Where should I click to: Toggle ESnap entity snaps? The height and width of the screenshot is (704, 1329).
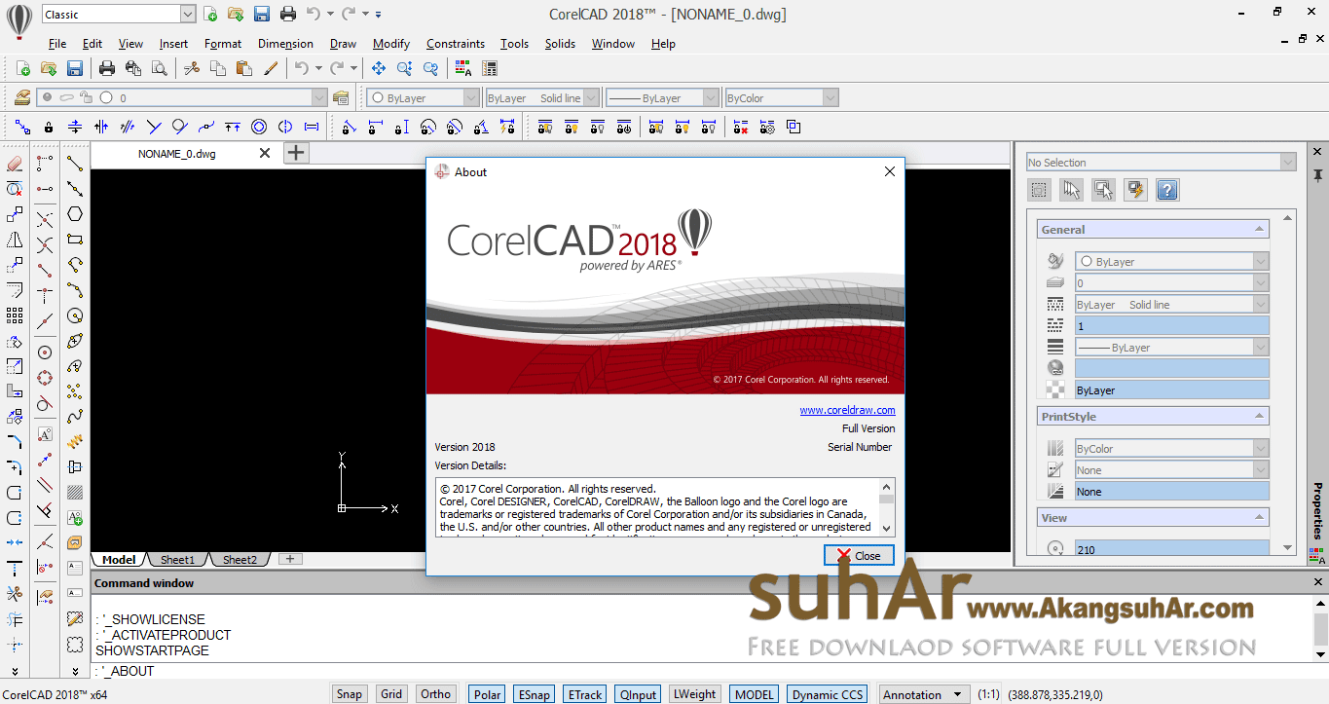(x=535, y=694)
